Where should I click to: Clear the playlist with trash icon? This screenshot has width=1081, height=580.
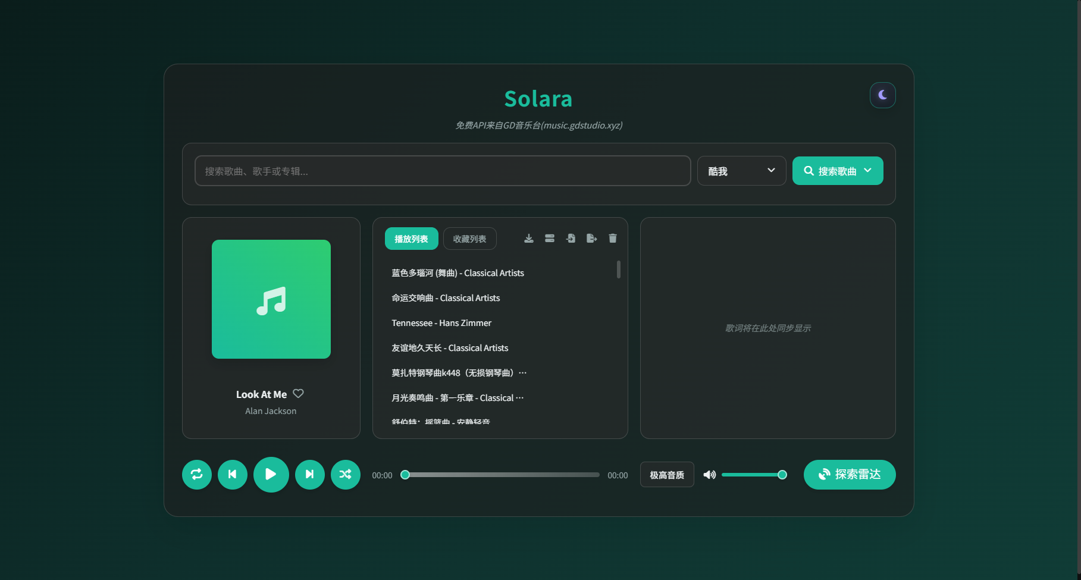(613, 238)
